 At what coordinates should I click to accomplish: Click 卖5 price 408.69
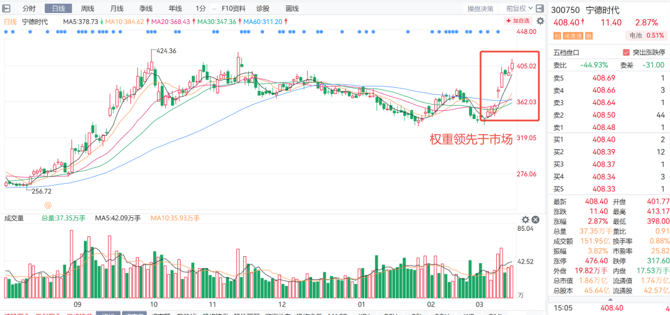(x=604, y=77)
